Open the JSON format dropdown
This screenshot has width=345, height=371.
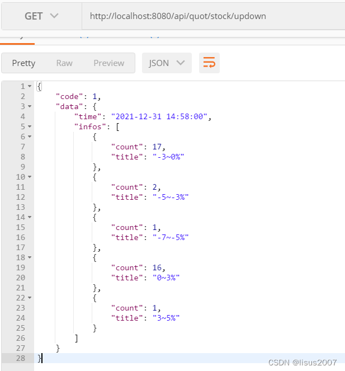click(167, 63)
